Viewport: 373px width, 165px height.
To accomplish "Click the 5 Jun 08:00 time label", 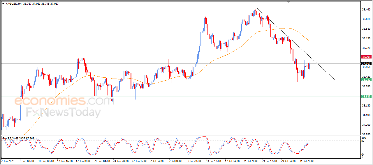I will [x=27, y=161].
